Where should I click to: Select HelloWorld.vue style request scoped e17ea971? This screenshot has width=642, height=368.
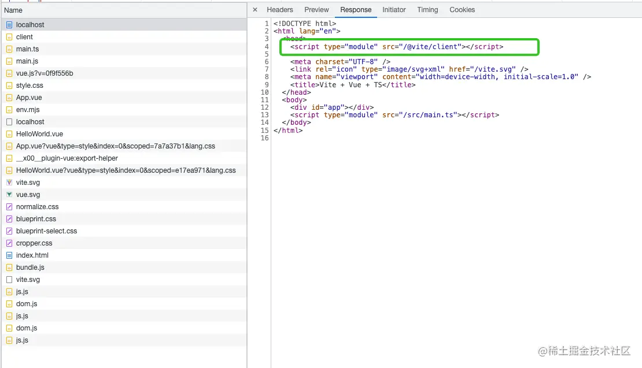pos(124,170)
